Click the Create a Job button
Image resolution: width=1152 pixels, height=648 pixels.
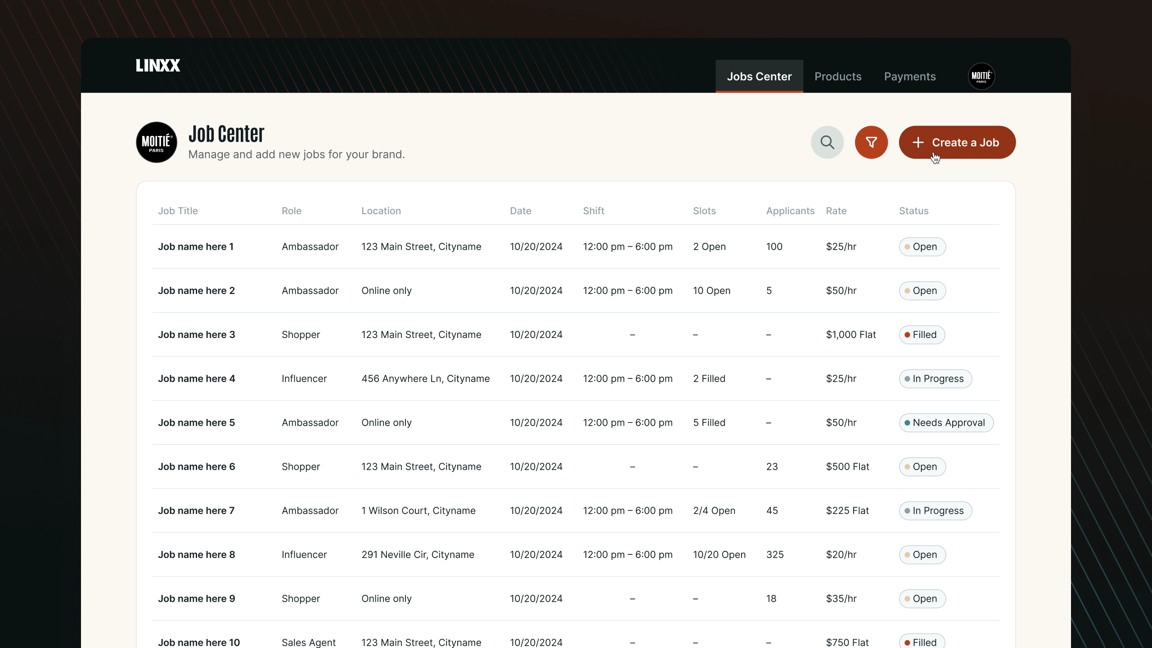(957, 142)
